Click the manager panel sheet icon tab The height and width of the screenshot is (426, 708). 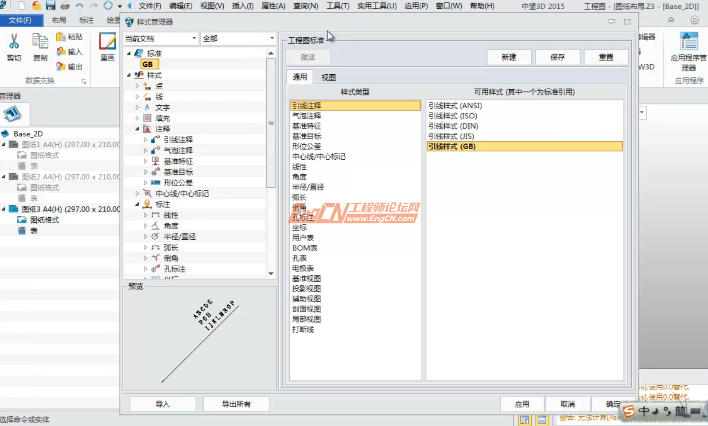click(x=12, y=114)
